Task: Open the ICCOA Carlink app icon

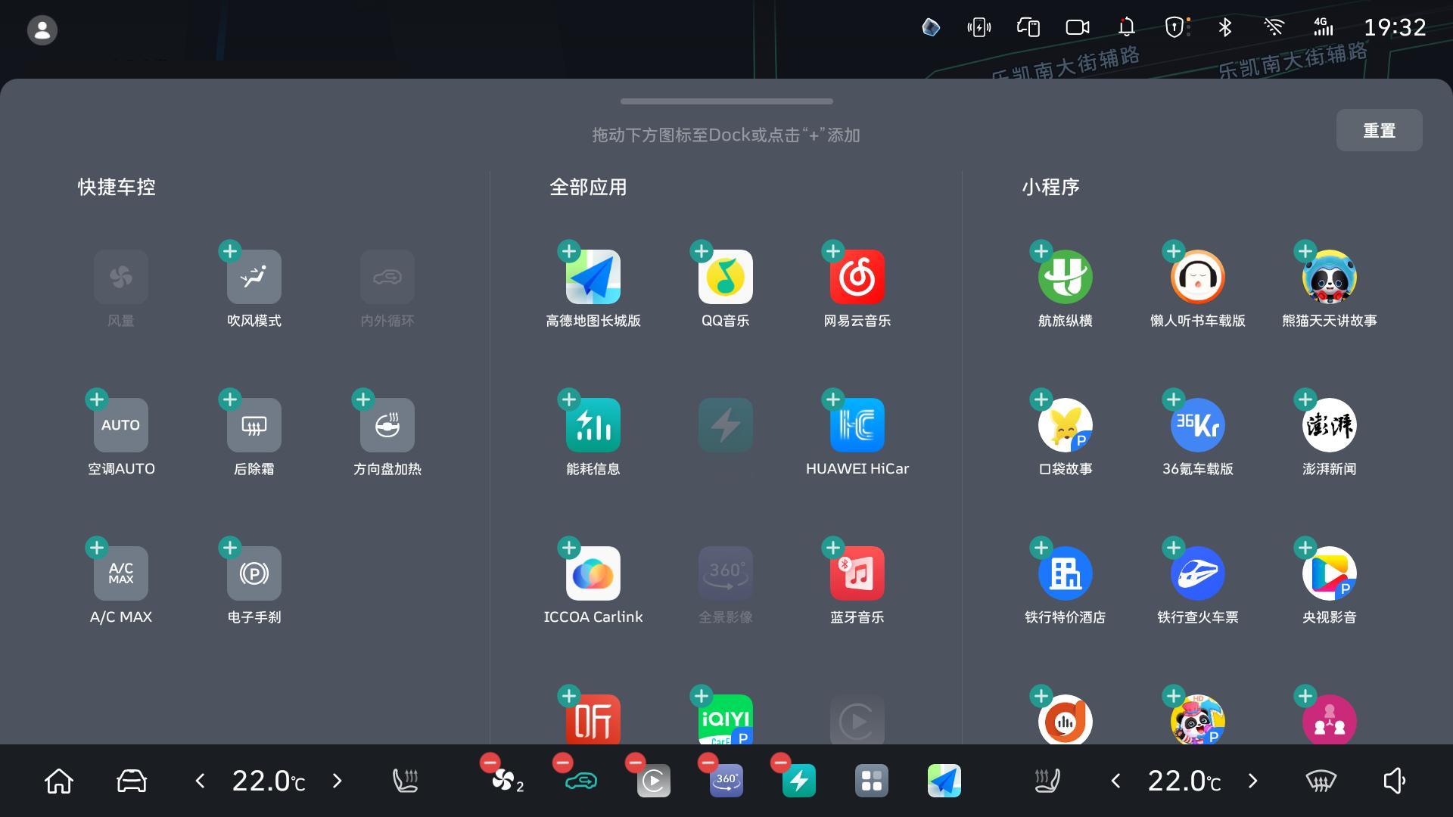Action: pyautogui.click(x=593, y=573)
